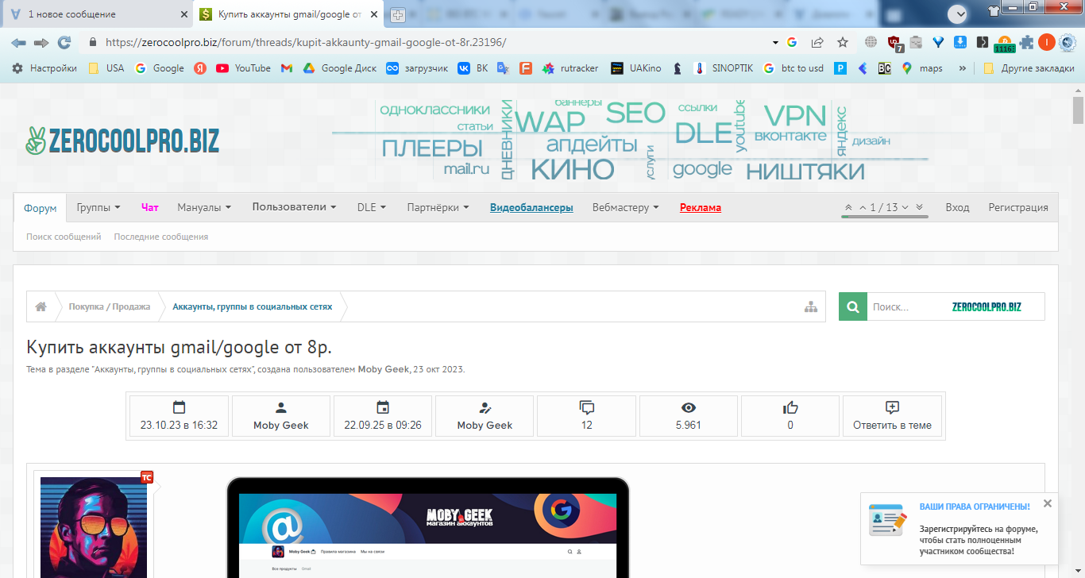Open the Настройки settings bookmark
Screen dimensions: 1085x578
44,68
